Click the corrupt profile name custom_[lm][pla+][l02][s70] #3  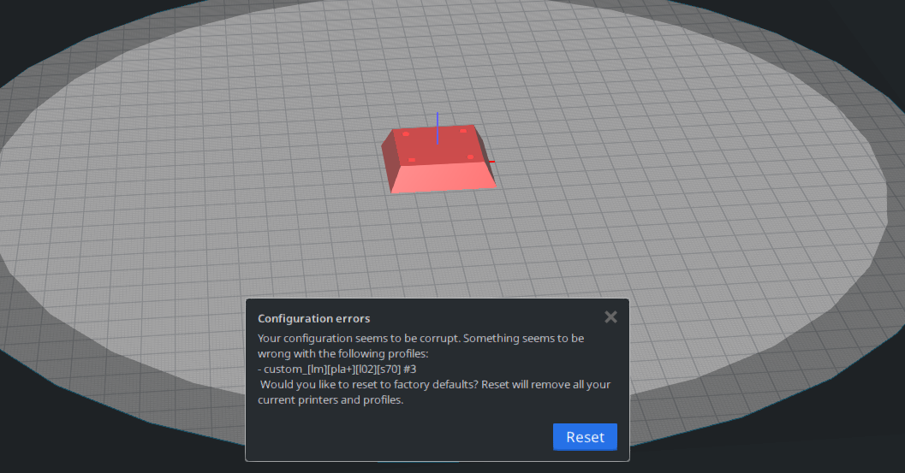point(340,370)
